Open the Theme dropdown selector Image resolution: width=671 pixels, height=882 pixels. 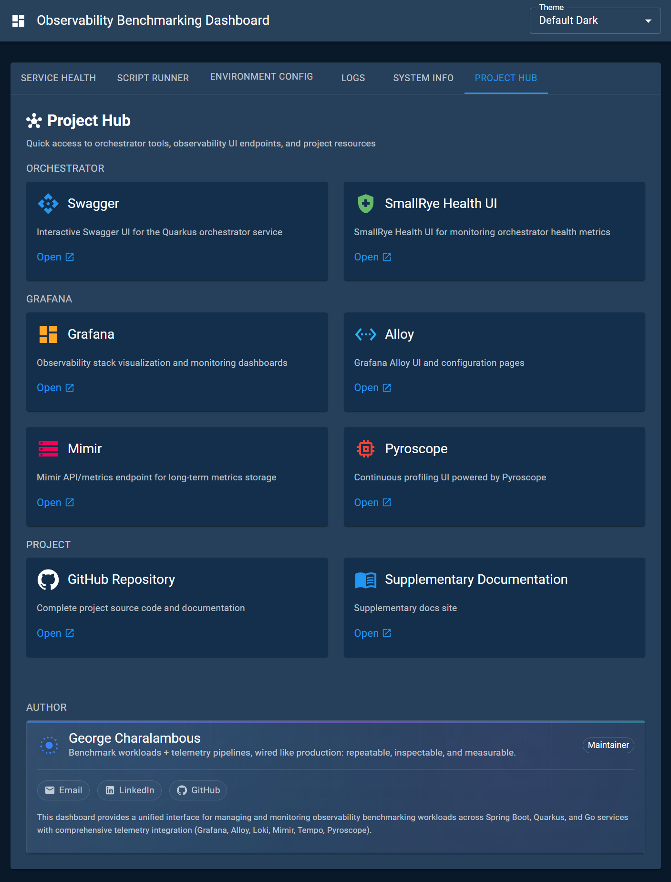(x=595, y=21)
